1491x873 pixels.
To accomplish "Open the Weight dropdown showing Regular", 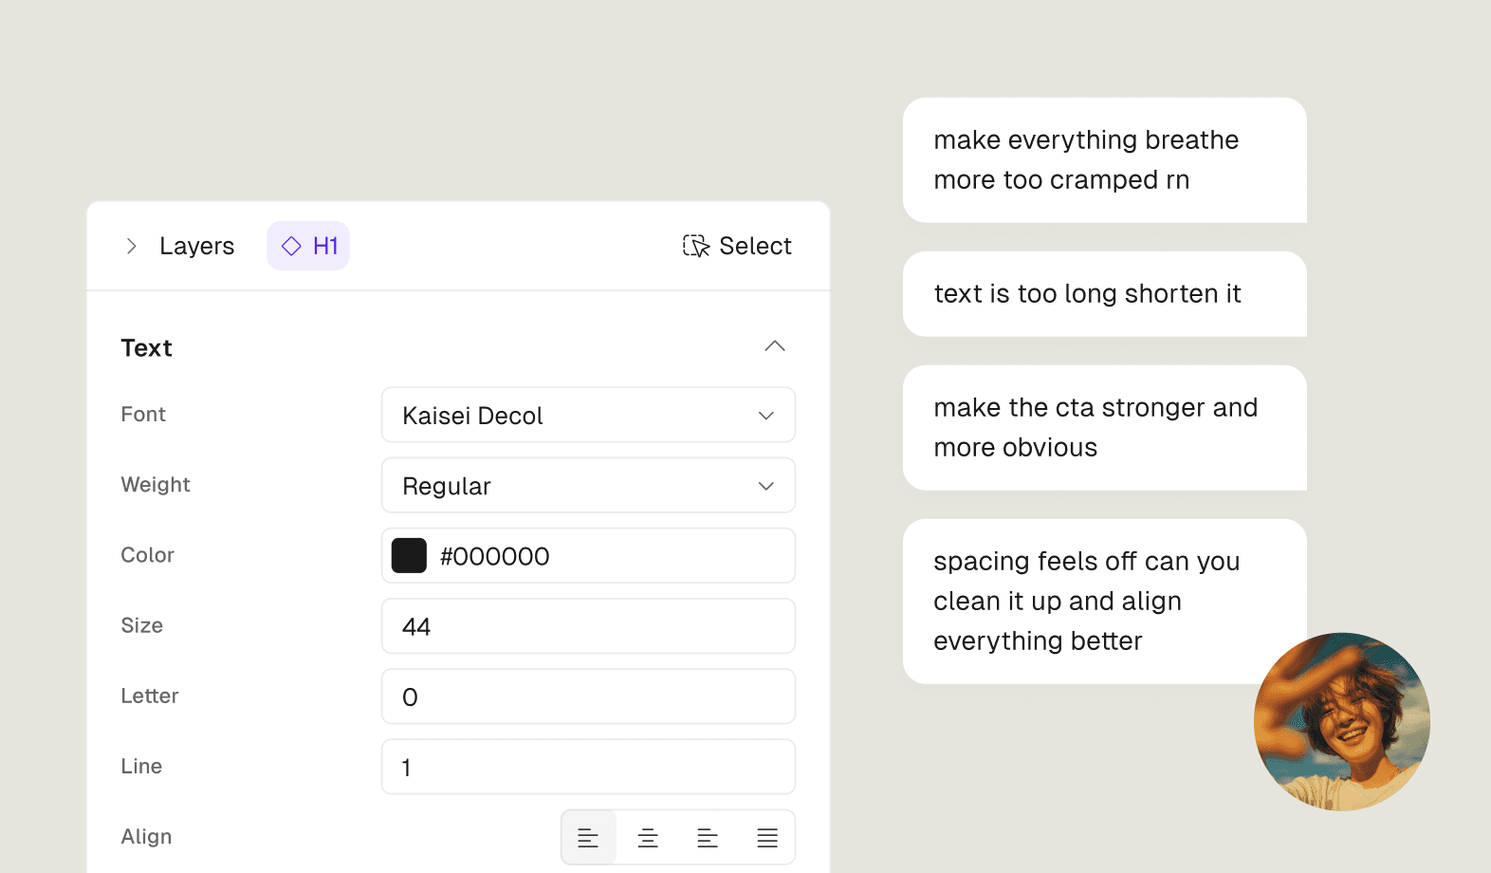I will pos(588,486).
